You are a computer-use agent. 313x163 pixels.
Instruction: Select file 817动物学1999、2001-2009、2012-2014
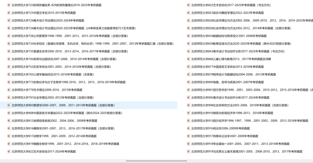tap(54, 136)
